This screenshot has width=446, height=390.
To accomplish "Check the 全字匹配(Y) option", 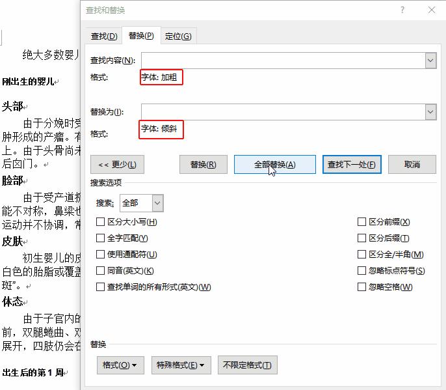I will point(100,238).
